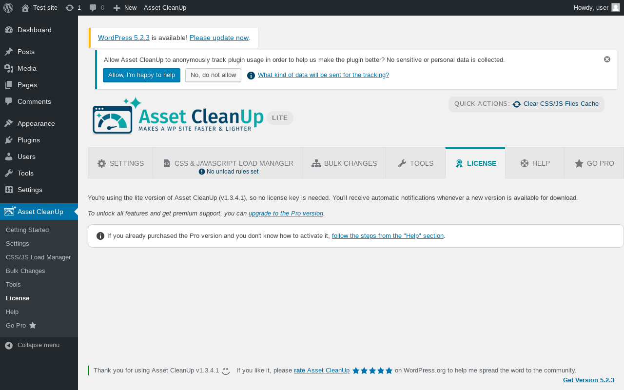
Task: Switch to the Help tab
Action: coord(535,163)
